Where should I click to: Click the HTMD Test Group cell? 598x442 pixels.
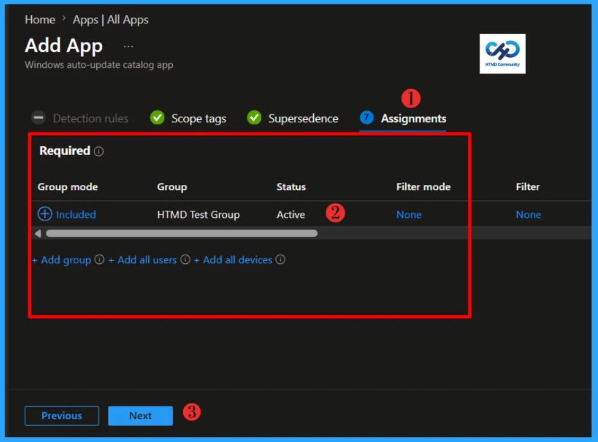point(198,215)
